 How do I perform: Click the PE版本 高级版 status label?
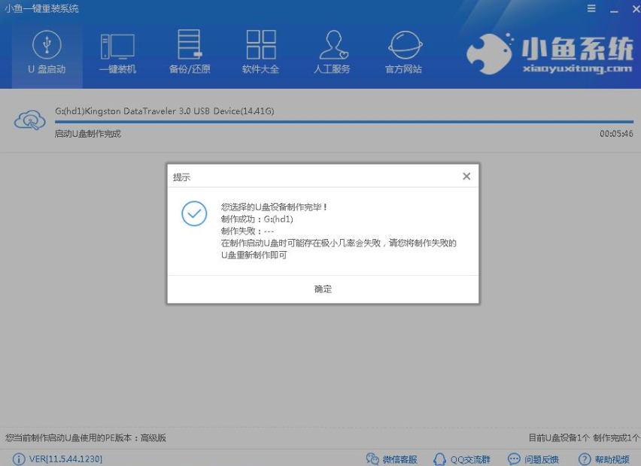click(85, 437)
